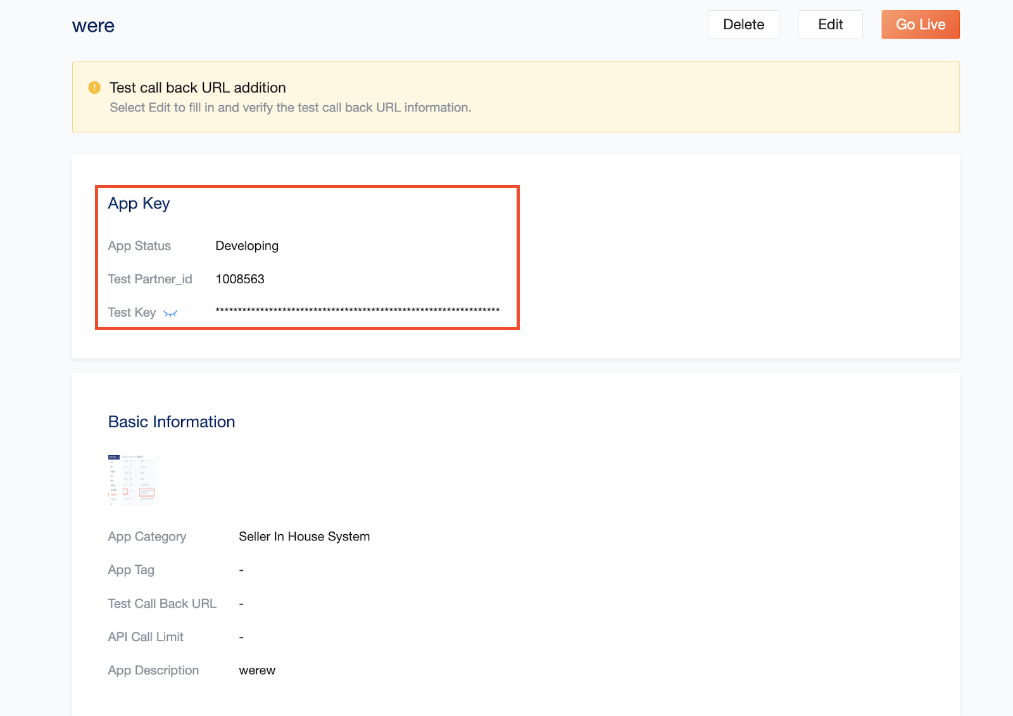The width and height of the screenshot is (1013, 716).
Task: Click the masked Test Key asterisks
Action: tap(358, 310)
